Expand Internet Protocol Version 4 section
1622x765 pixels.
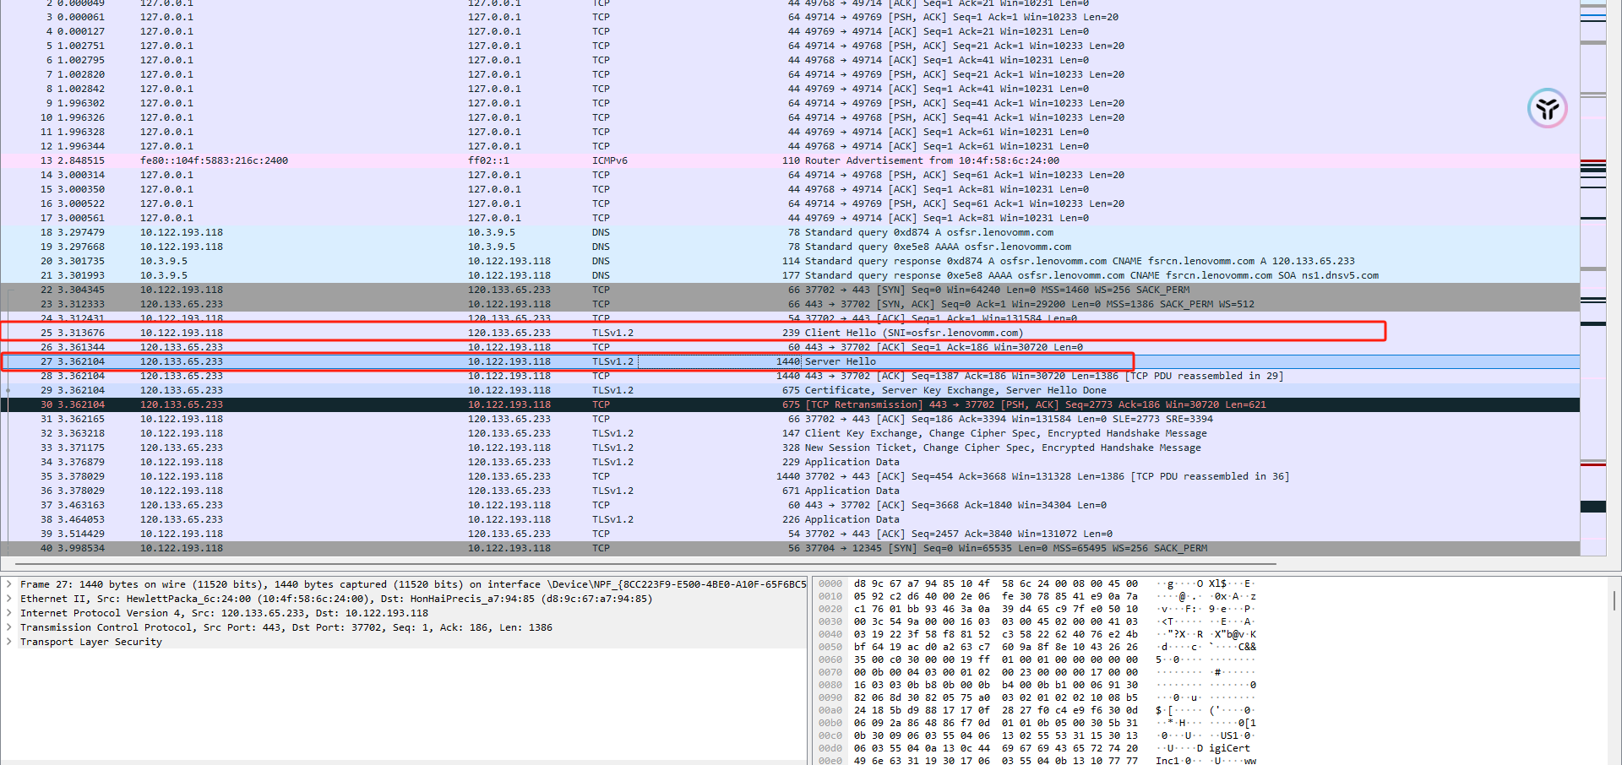[x=9, y=613]
